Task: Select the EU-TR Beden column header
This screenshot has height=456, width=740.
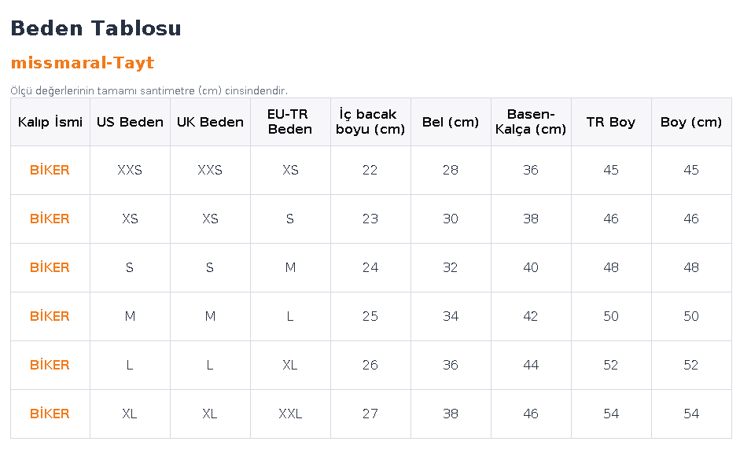Action: (290, 122)
